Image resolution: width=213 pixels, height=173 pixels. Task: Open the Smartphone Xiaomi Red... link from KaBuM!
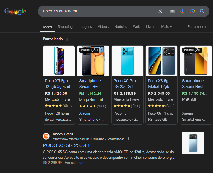coord(194,84)
